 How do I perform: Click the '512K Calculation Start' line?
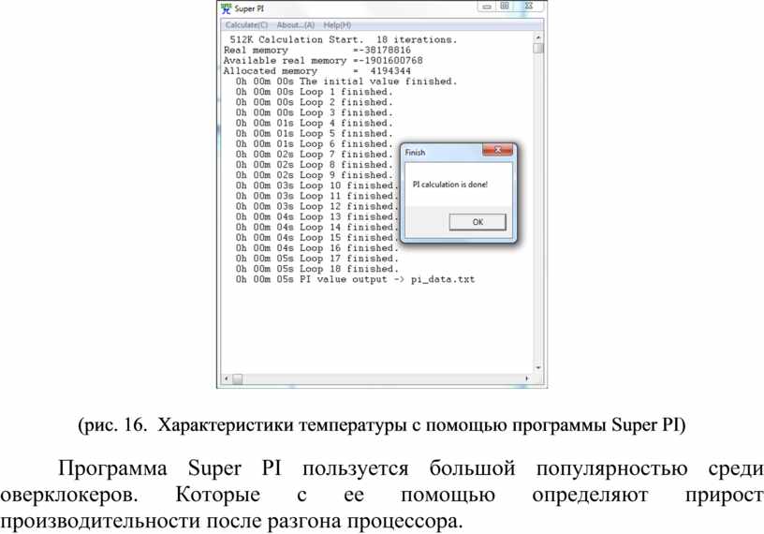pos(343,39)
